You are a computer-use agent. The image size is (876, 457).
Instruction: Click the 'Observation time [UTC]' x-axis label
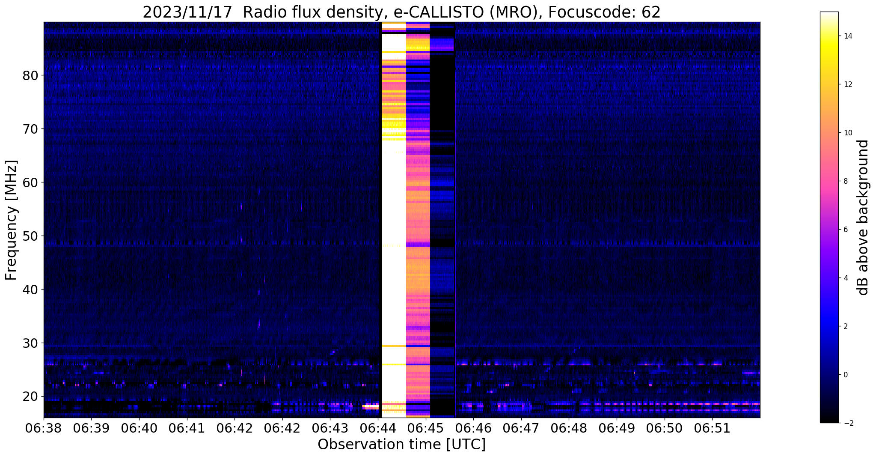(x=401, y=445)
